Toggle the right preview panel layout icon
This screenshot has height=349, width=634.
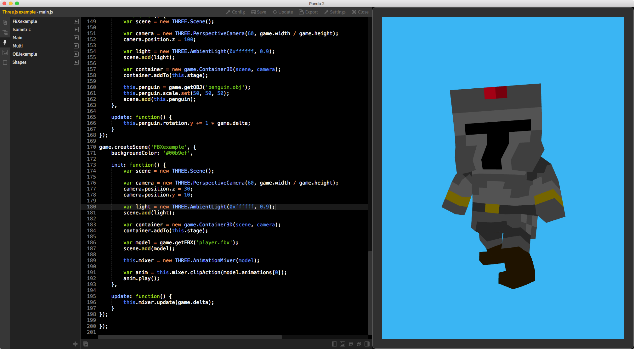coord(367,344)
